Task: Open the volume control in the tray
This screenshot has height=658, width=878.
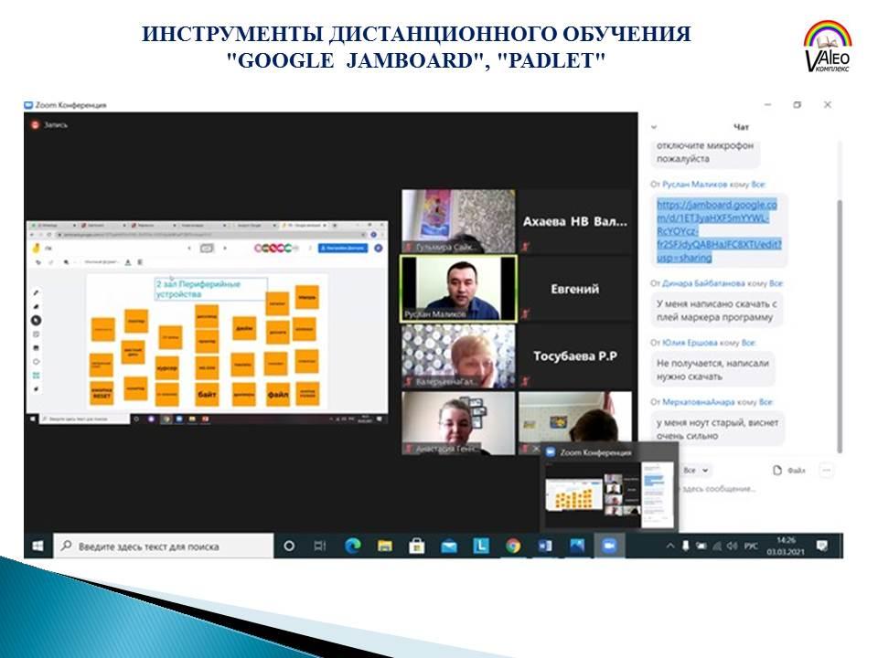Action: (732, 547)
